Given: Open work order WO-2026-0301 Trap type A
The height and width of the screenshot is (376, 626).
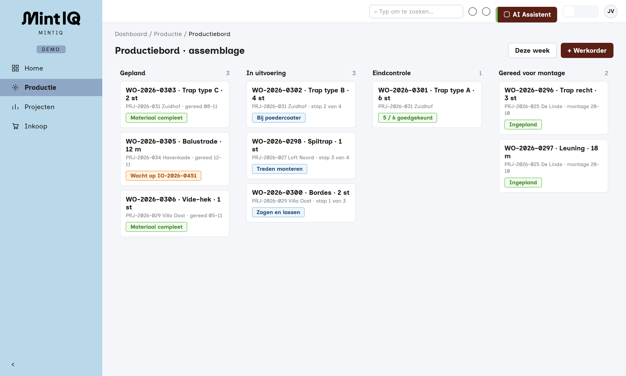Looking at the screenshot, I should pos(427,104).
